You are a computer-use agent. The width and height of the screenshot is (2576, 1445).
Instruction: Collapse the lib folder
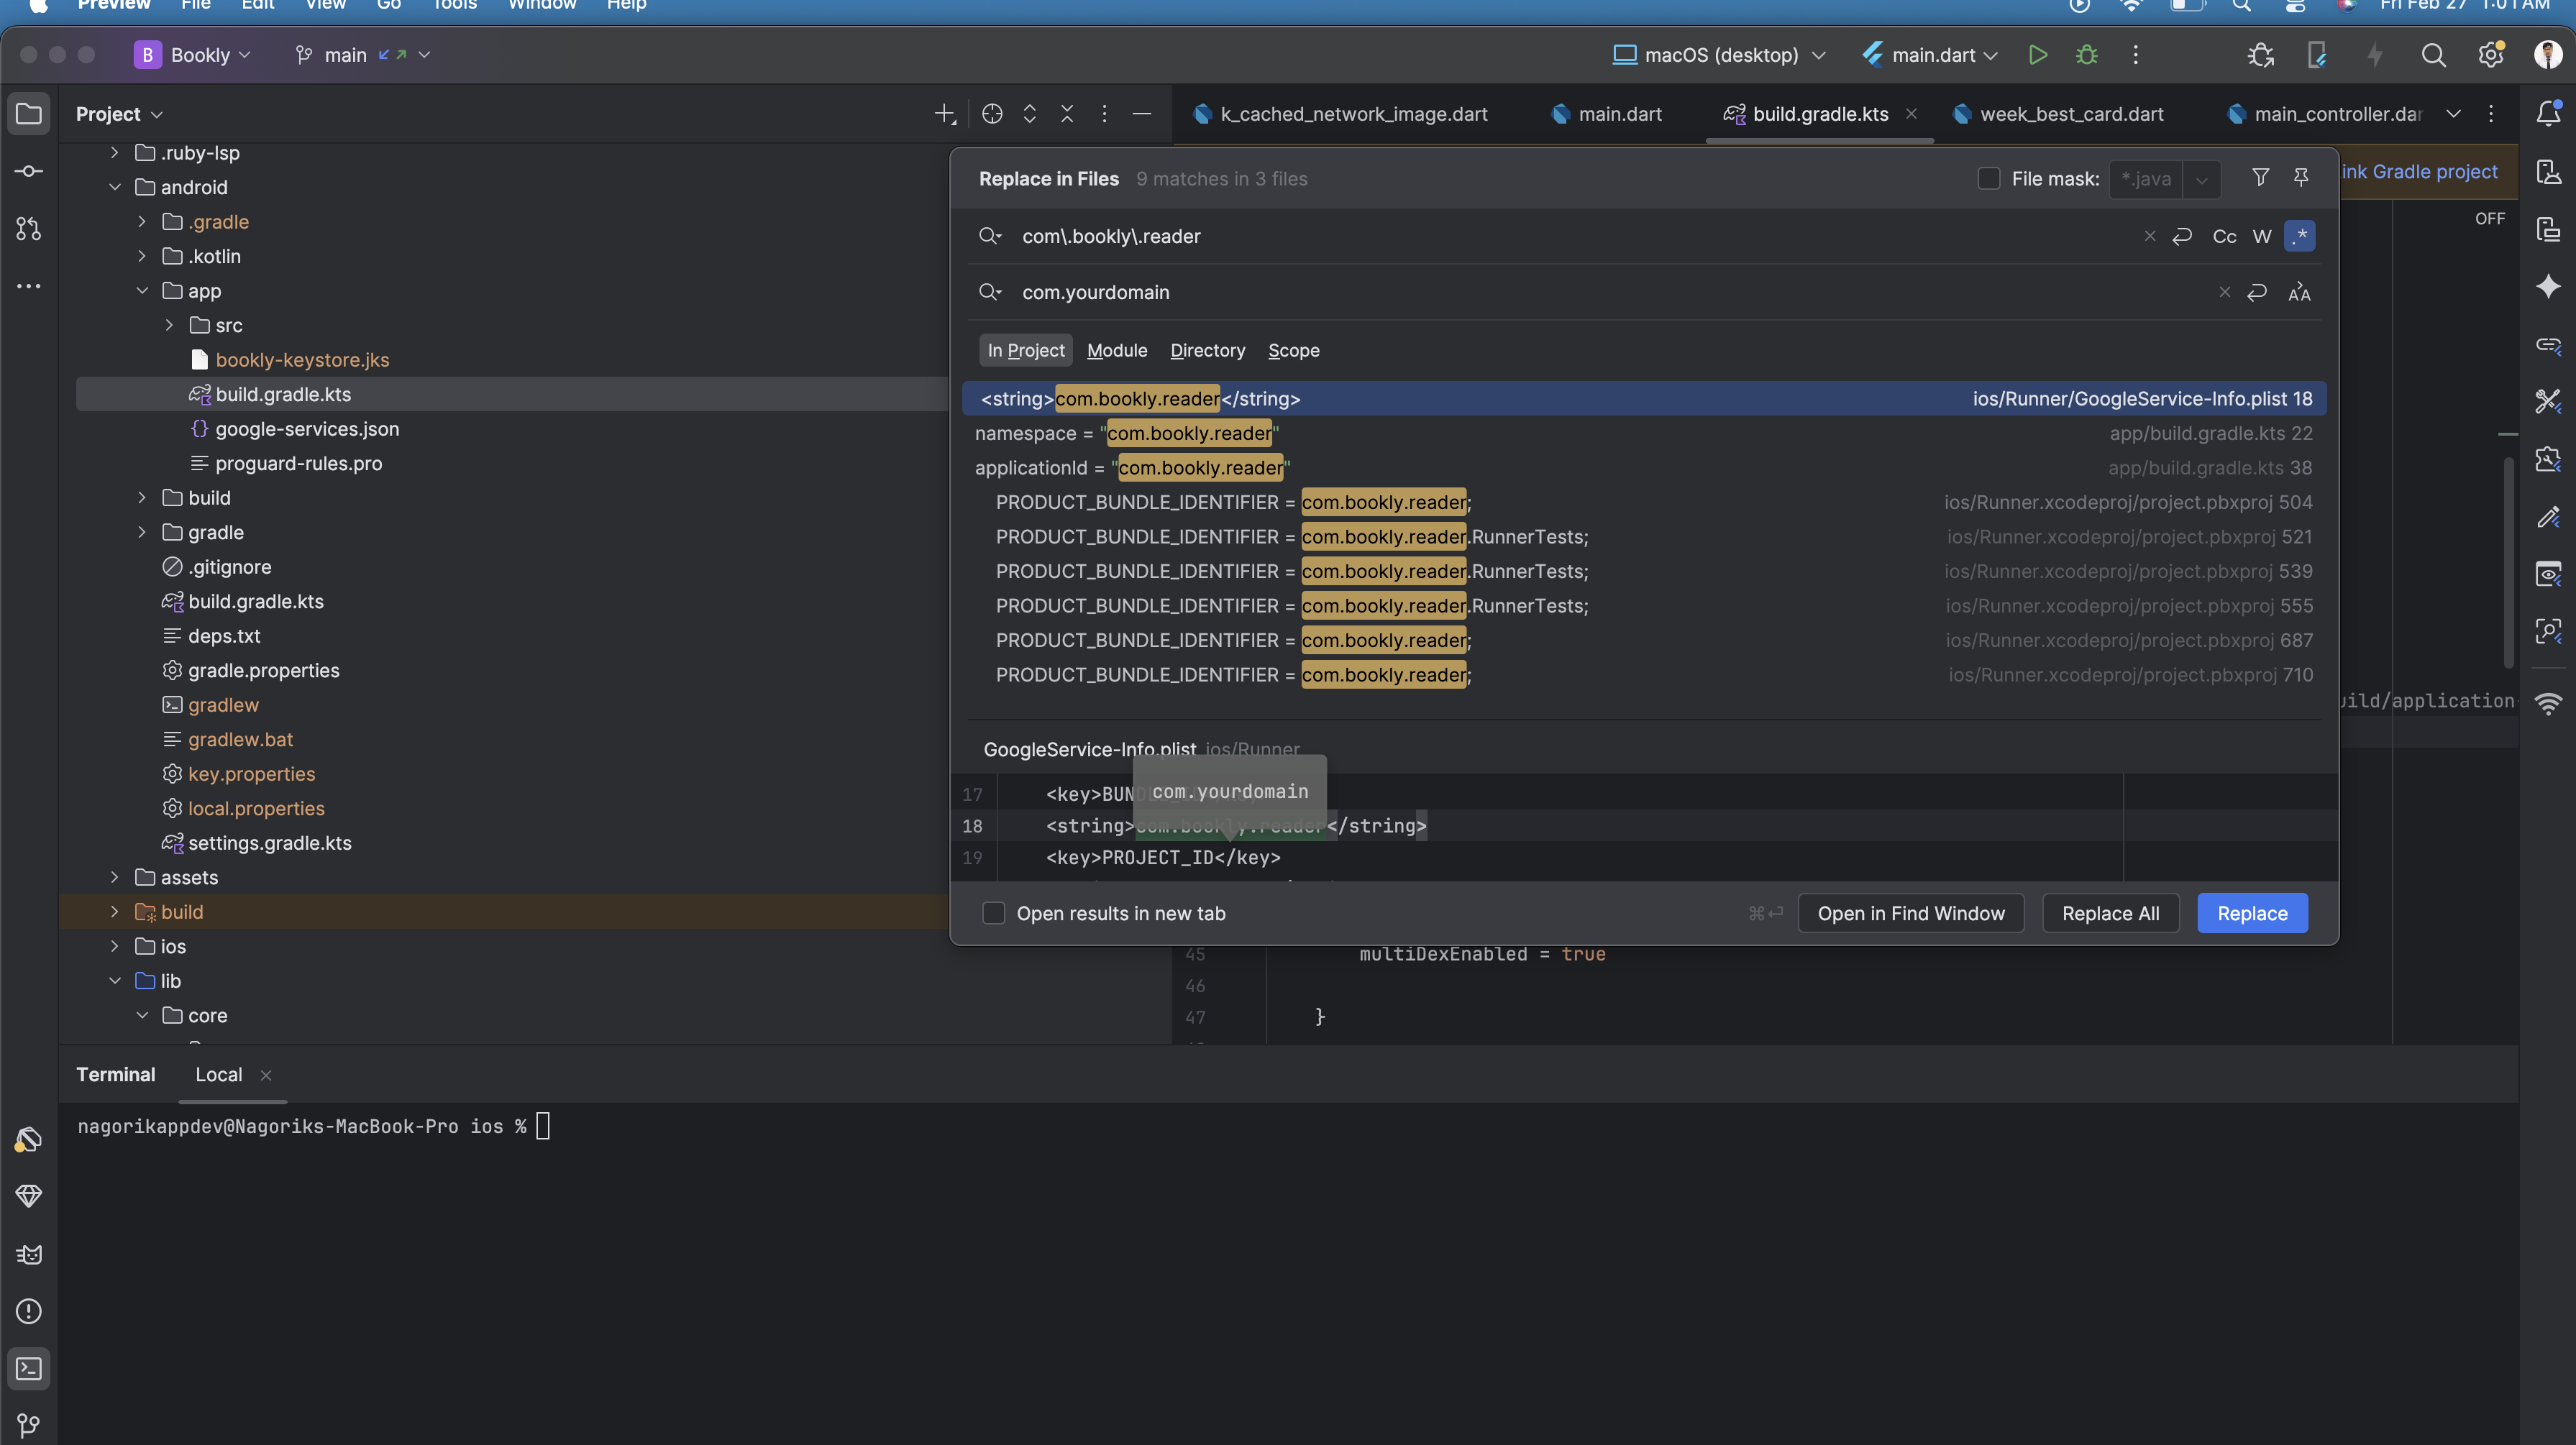(115, 981)
